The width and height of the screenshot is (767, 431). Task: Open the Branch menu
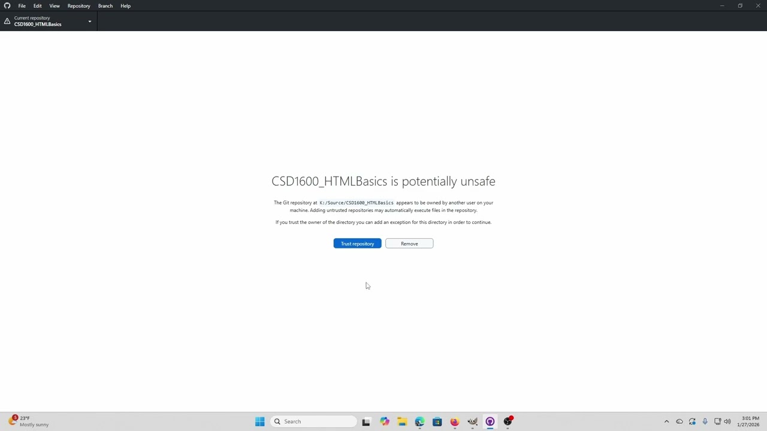tap(105, 6)
